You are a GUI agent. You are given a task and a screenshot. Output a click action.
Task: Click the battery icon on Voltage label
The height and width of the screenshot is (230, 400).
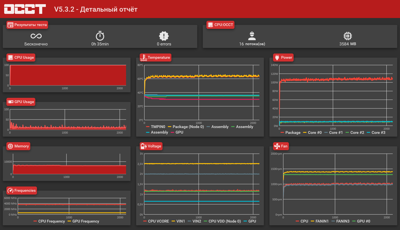pyautogui.click(x=144, y=146)
